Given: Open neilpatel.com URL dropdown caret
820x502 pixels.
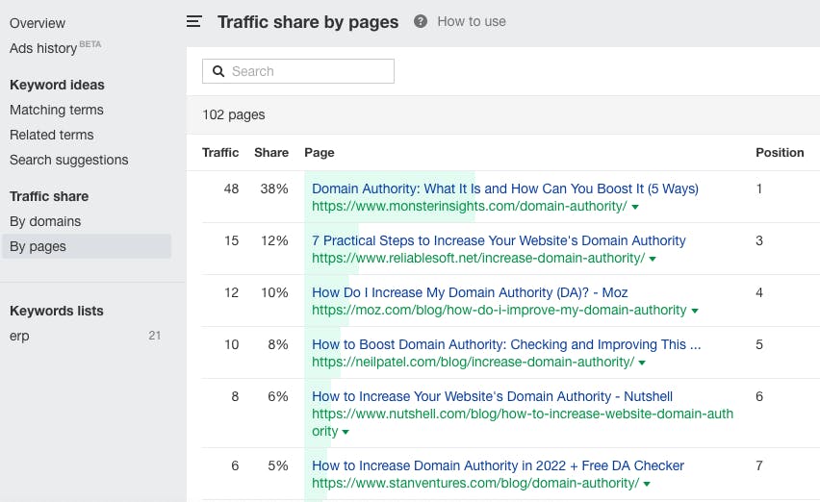Looking at the screenshot, I should click(x=642, y=363).
